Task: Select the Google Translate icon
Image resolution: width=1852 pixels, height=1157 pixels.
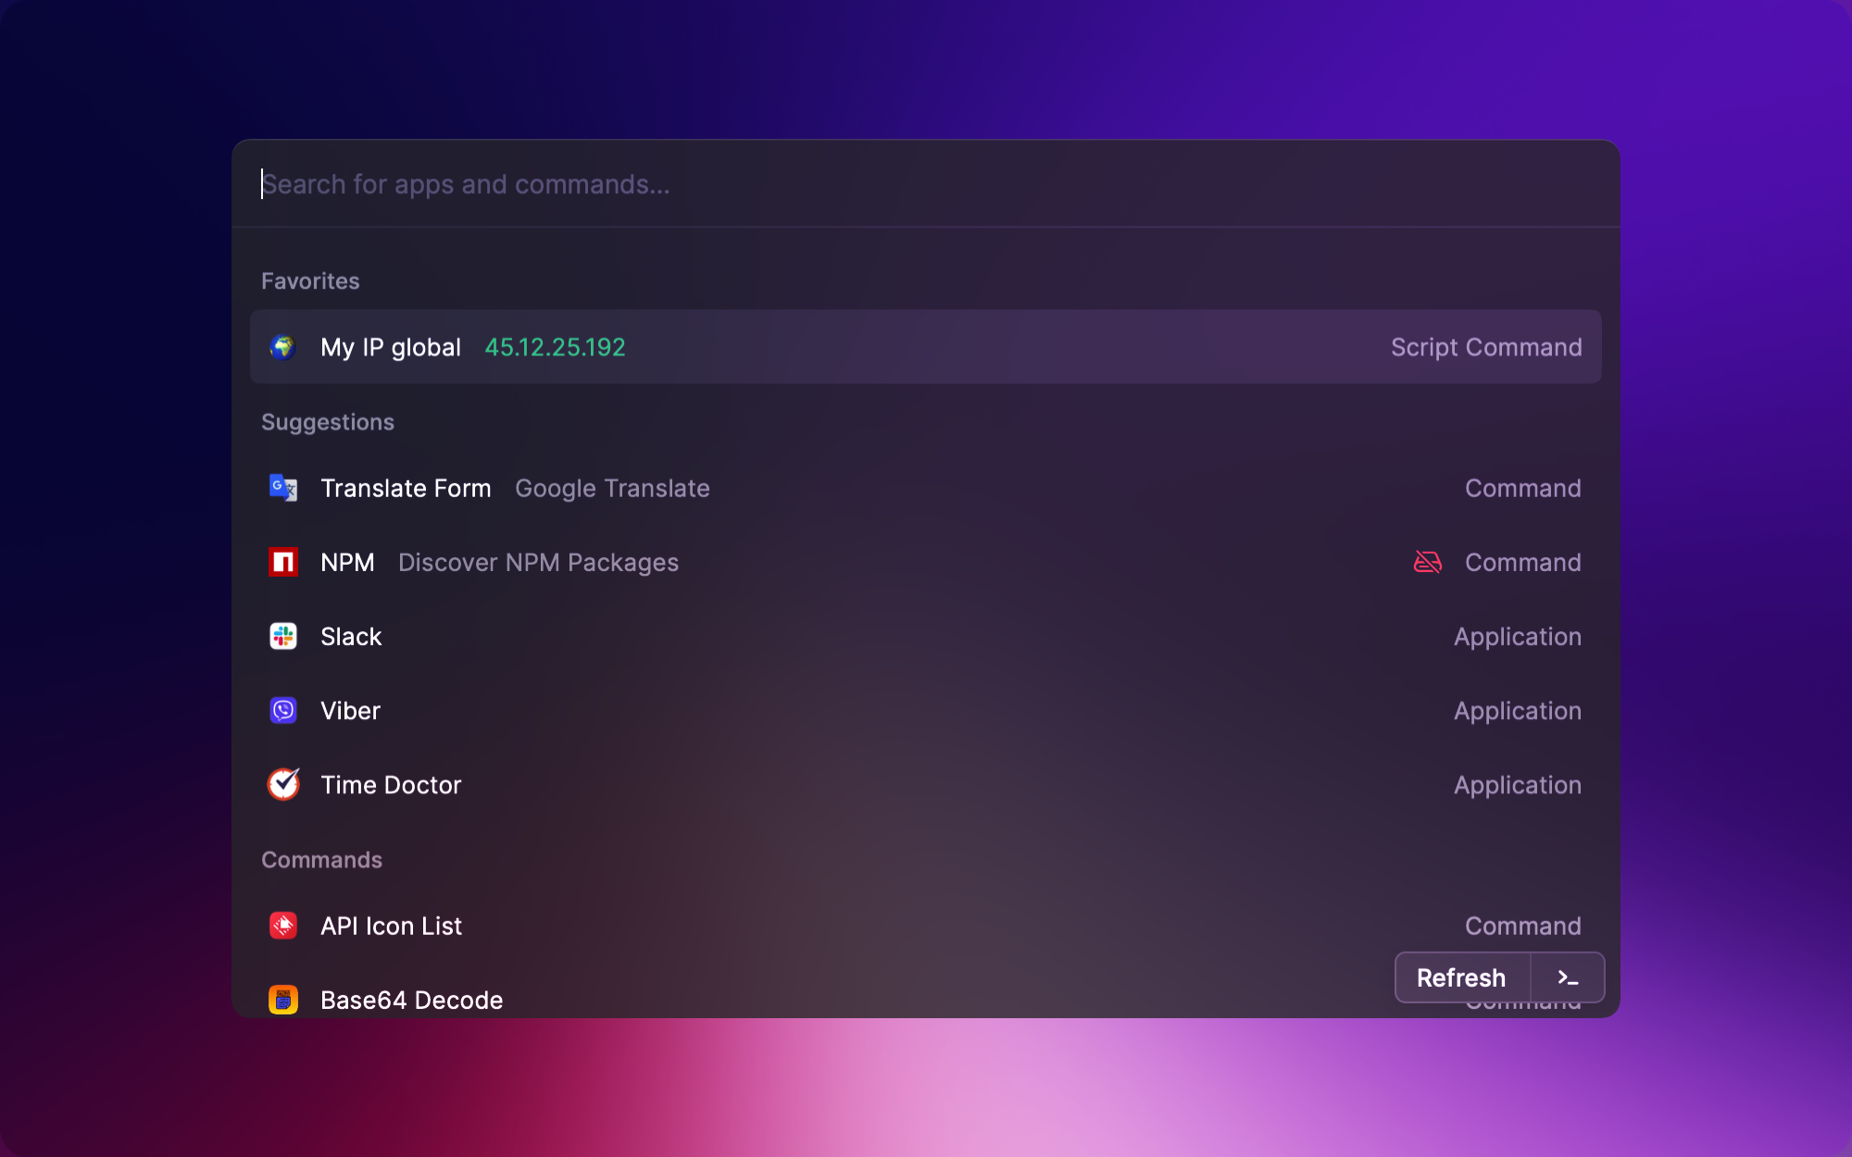Action: [283, 488]
